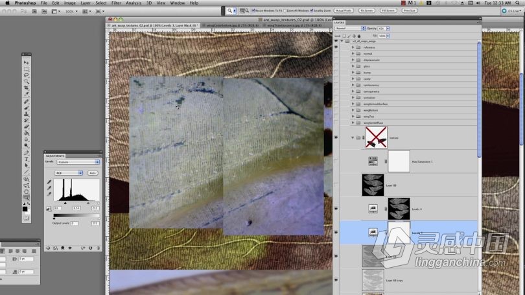Open the layer blend mode dropdown

tap(350, 29)
